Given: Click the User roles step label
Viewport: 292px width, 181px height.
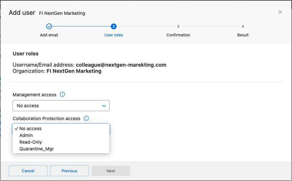Looking at the screenshot, I should (x=114, y=35).
